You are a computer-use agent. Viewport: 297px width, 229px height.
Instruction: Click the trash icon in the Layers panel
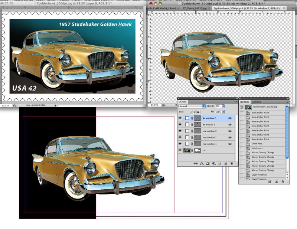(232, 163)
